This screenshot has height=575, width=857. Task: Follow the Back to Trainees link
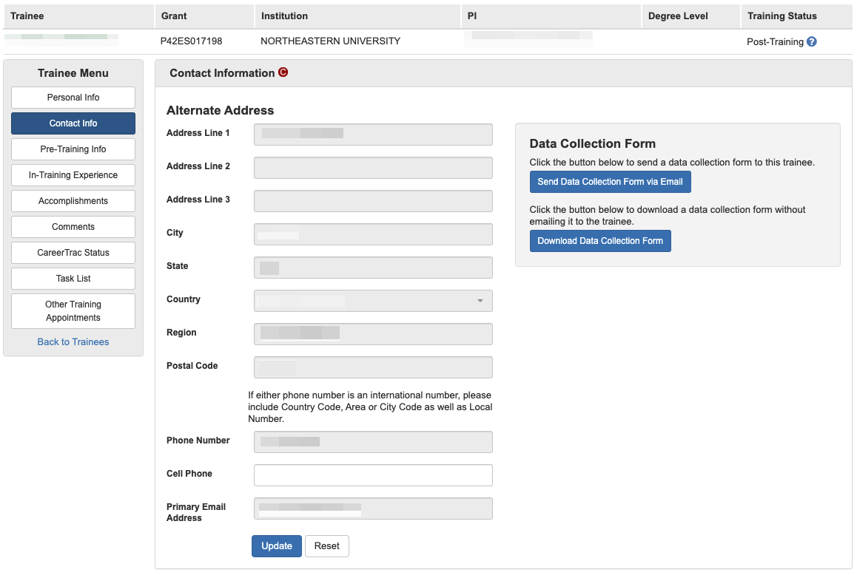click(x=73, y=342)
